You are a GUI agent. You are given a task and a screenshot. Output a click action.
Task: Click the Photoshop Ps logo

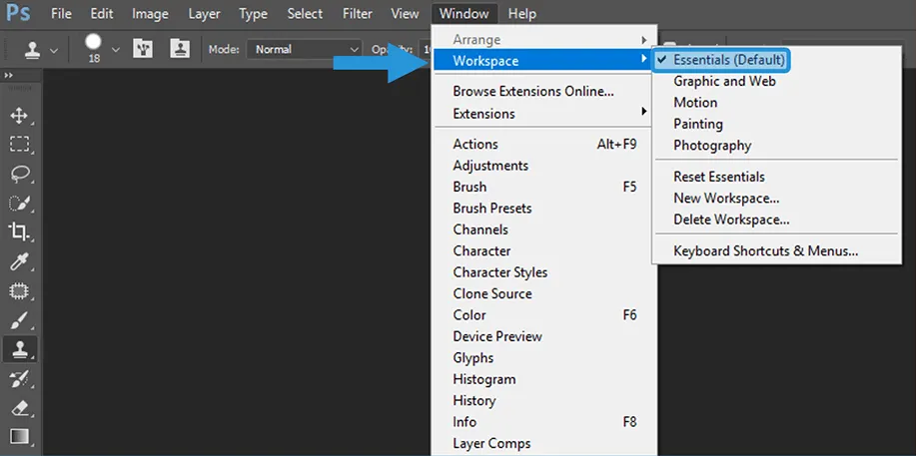point(18,13)
